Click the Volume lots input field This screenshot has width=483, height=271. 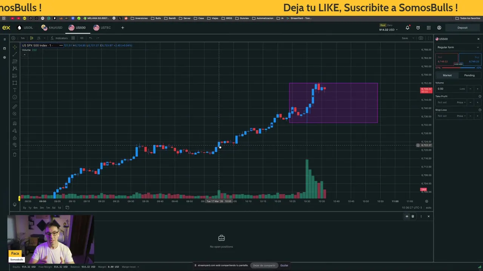click(x=451, y=89)
